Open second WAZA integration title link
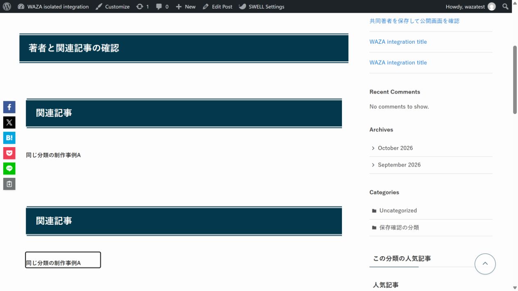This screenshot has width=518, height=291. (x=398, y=63)
